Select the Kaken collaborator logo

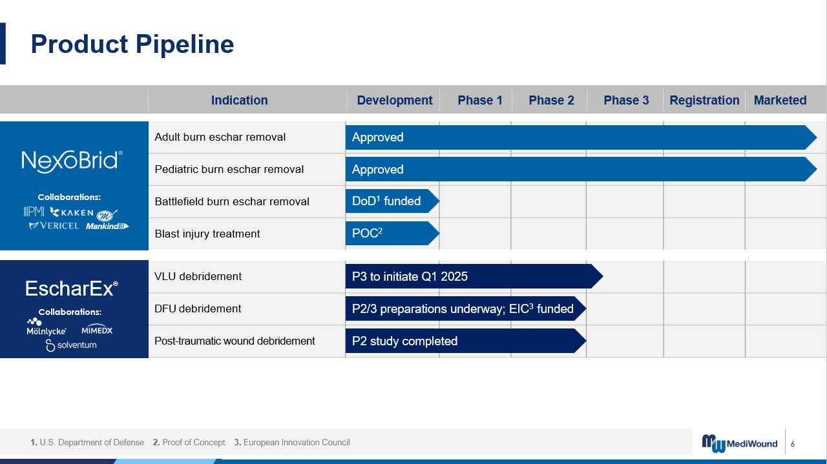pyautogui.click(x=72, y=212)
